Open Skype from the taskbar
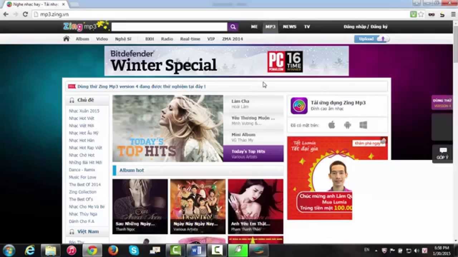Screen dimensions: 458x257 (134, 250)
